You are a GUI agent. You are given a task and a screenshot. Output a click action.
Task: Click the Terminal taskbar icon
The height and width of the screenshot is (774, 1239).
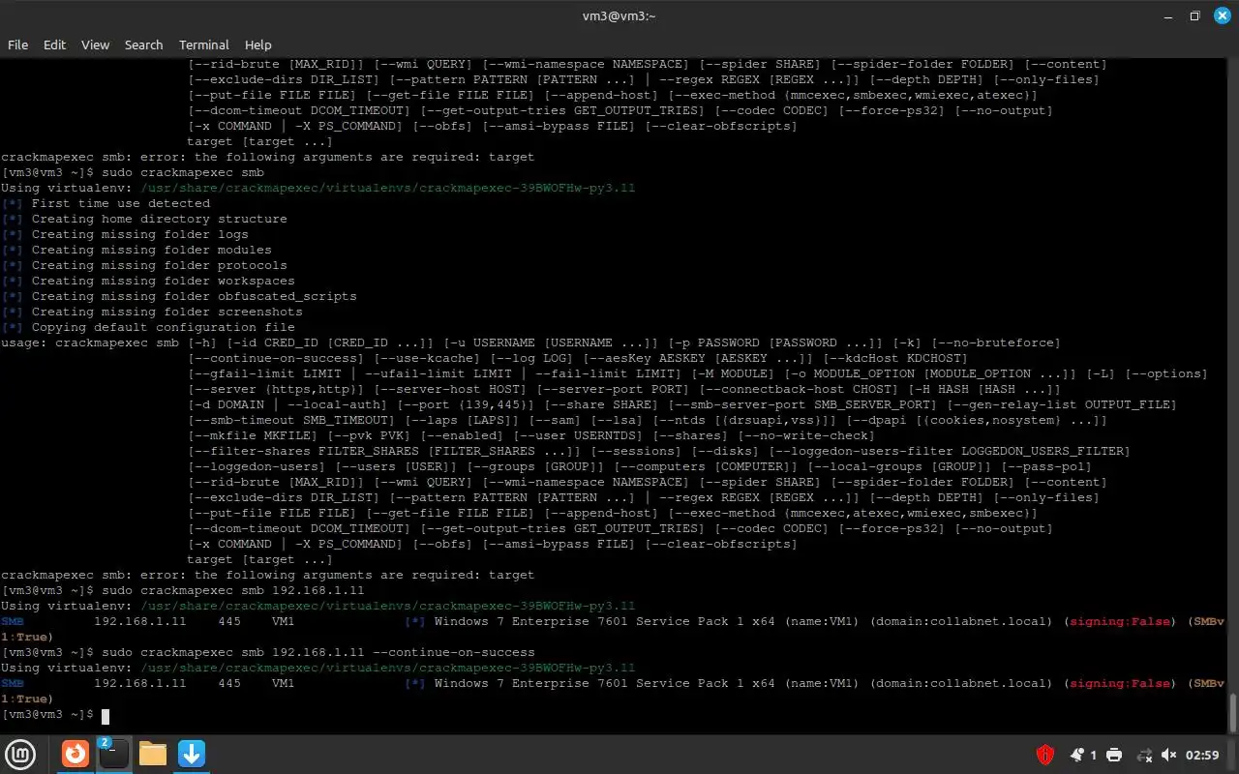[x=114, y=754]
